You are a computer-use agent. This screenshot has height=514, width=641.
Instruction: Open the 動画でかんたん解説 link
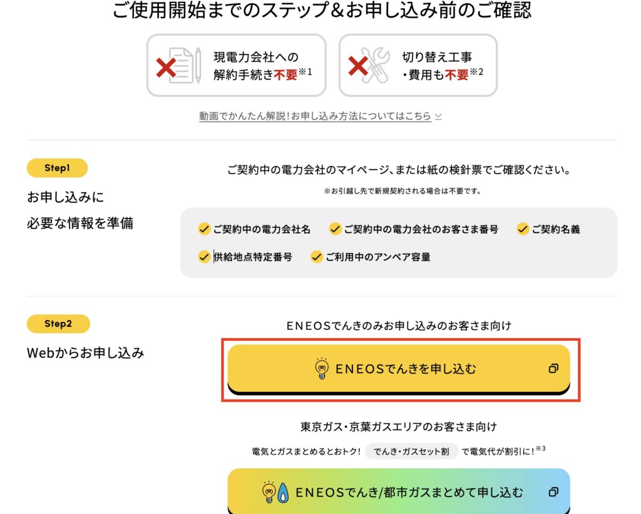315,116
